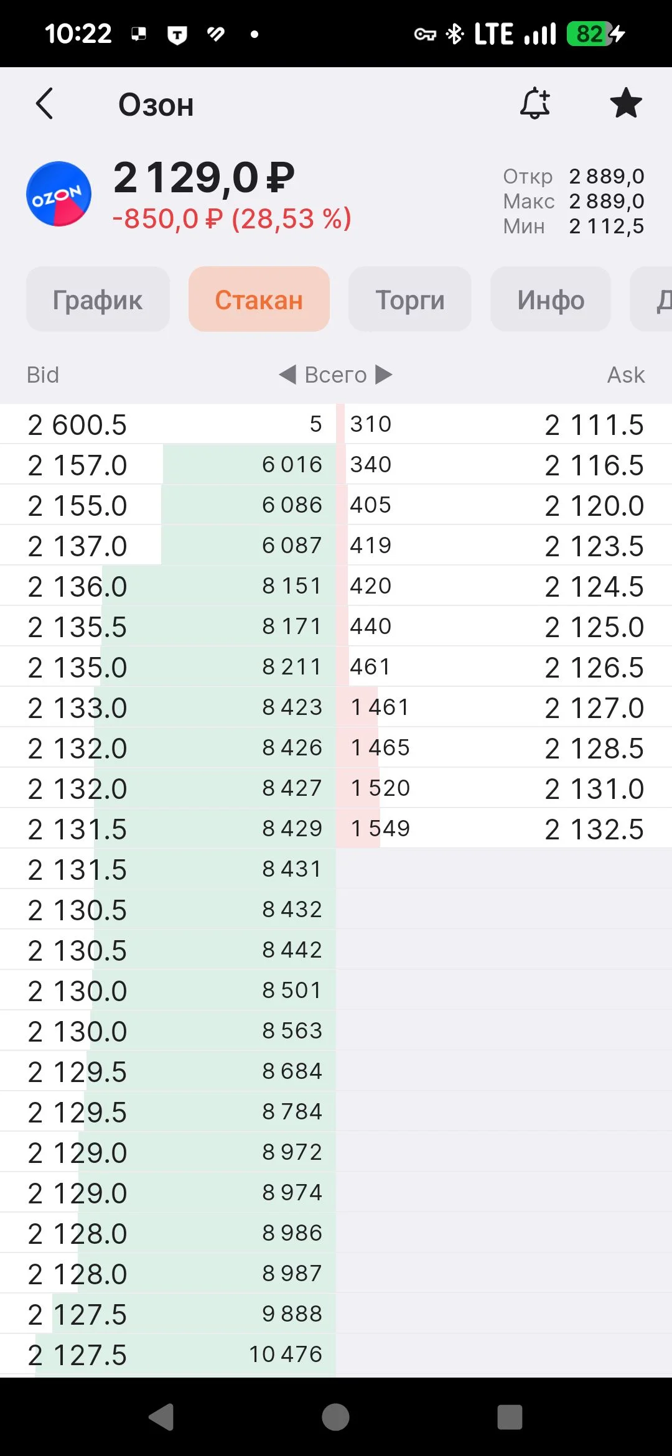Tap the bid row at 2 157.0
The height and width of the screenshot is (1456, 672).
[168, 464]
